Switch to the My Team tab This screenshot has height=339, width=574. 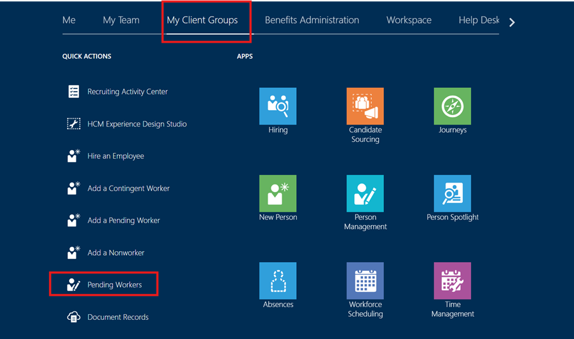pos(121,20)
